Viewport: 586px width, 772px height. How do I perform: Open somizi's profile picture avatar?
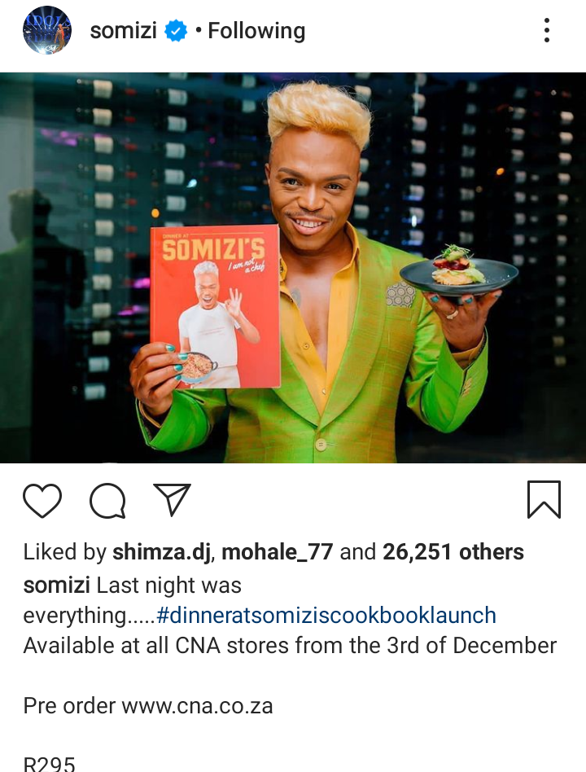(47, 30)
